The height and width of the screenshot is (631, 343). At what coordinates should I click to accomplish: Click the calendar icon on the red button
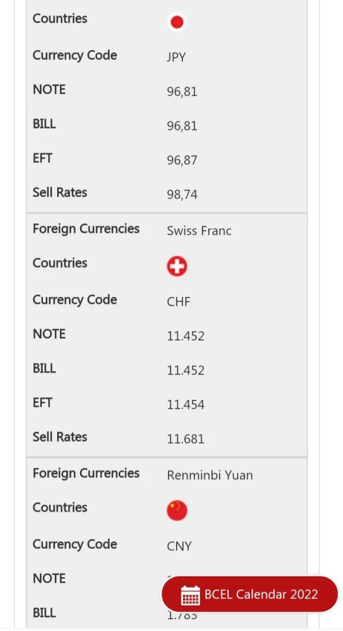point(190,595)
